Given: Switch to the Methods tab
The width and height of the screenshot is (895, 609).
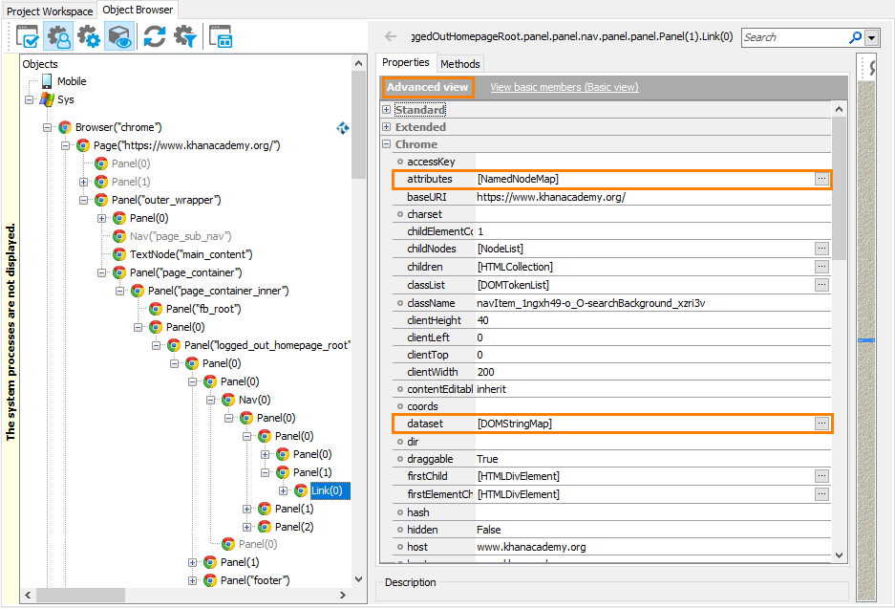Looking at the screenshot, I should click(x=459, y=65).
